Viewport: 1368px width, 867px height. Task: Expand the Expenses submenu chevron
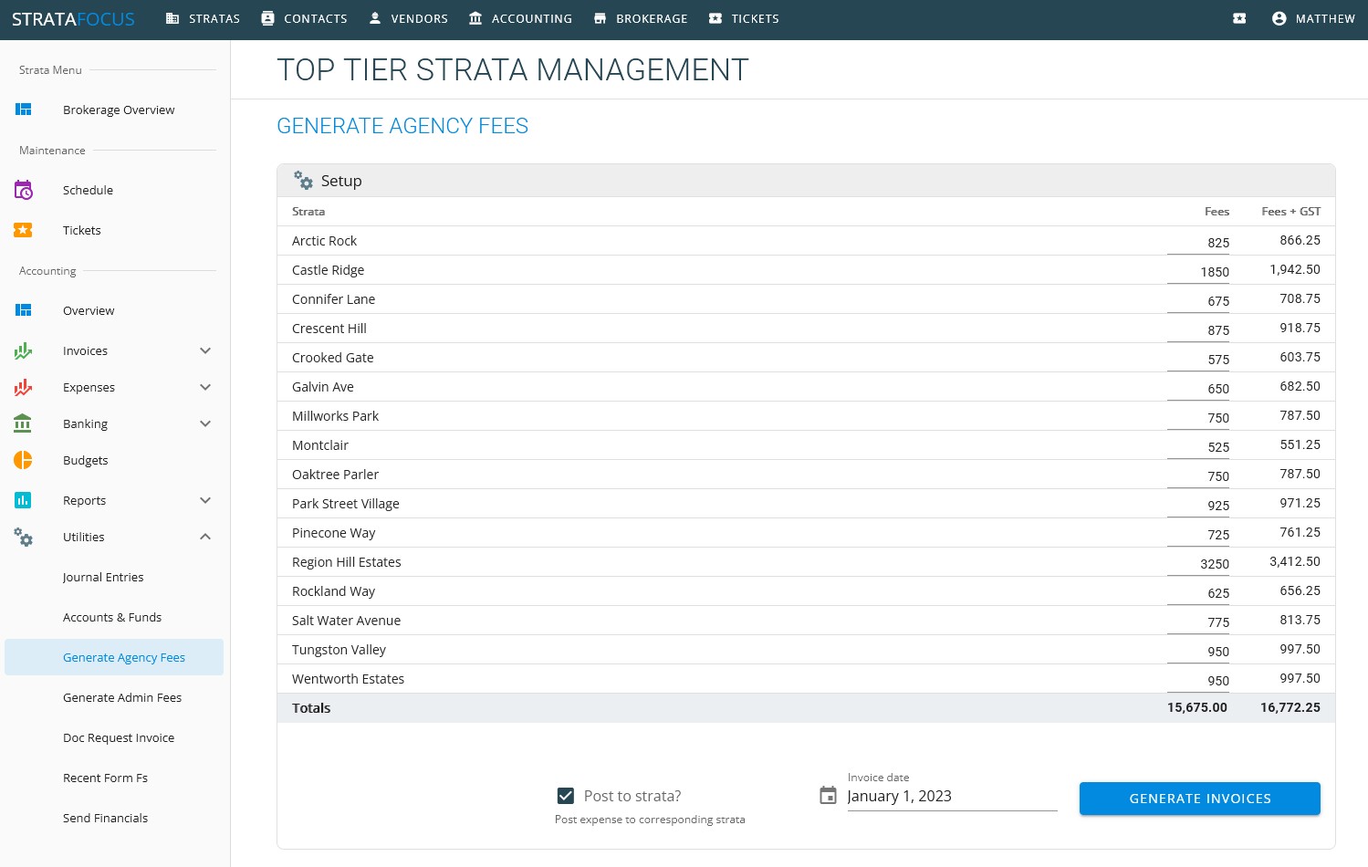(205, 387)
